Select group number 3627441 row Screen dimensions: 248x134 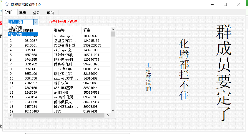[31, 50]
